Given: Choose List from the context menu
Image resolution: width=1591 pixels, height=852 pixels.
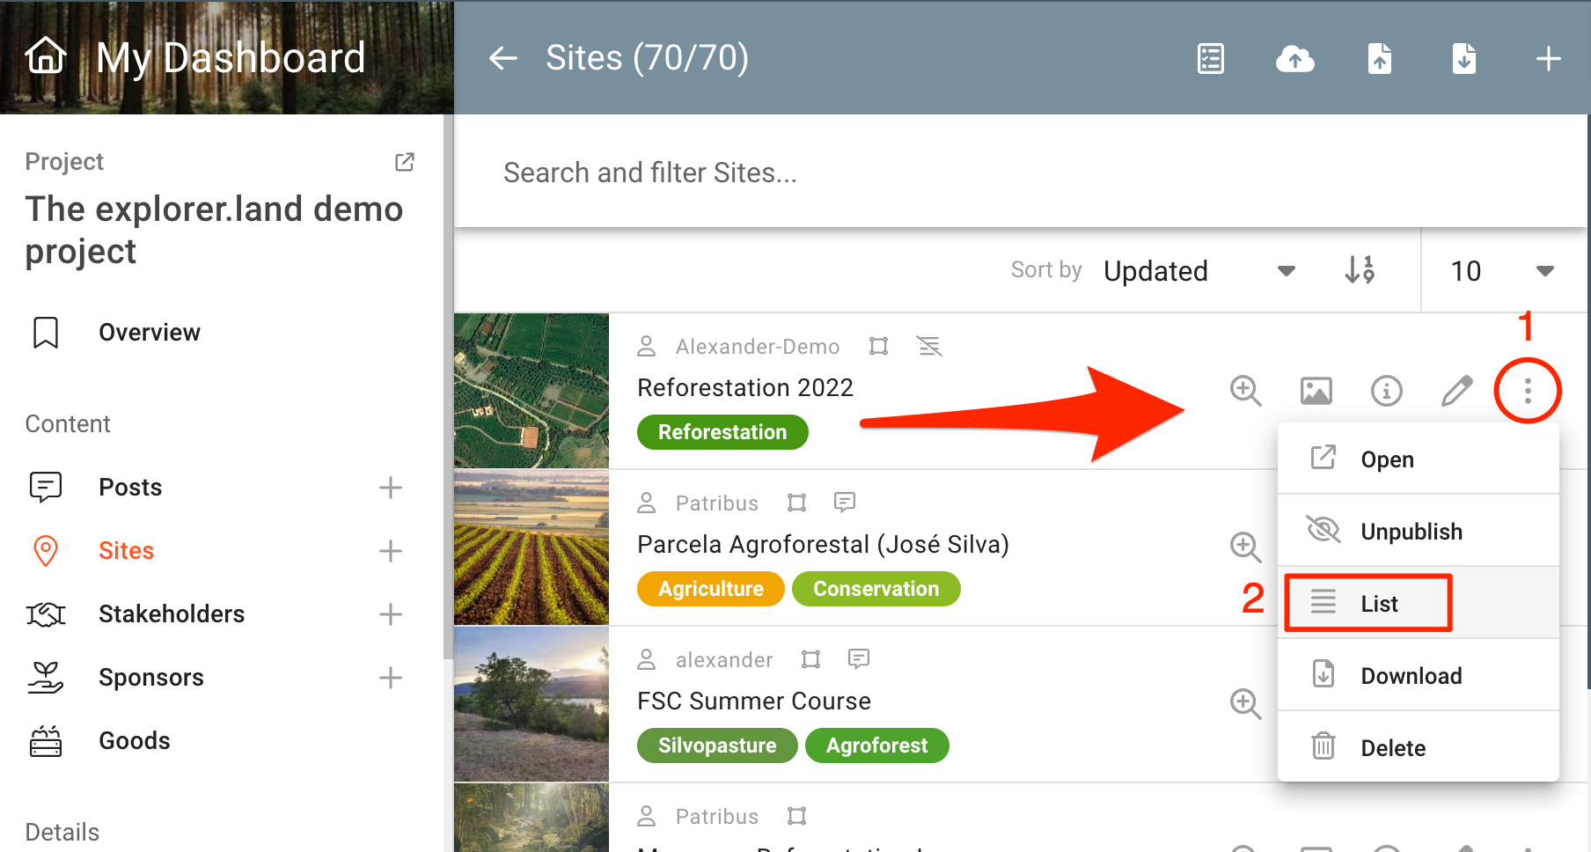Looking at the screenshot, I should tap(1378, 604).
